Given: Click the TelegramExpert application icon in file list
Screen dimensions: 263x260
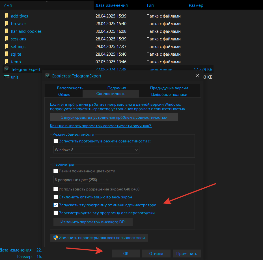Looking at the screenshot, I should pos(7,69).
